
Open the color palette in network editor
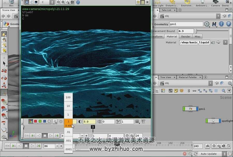[163, 91]
